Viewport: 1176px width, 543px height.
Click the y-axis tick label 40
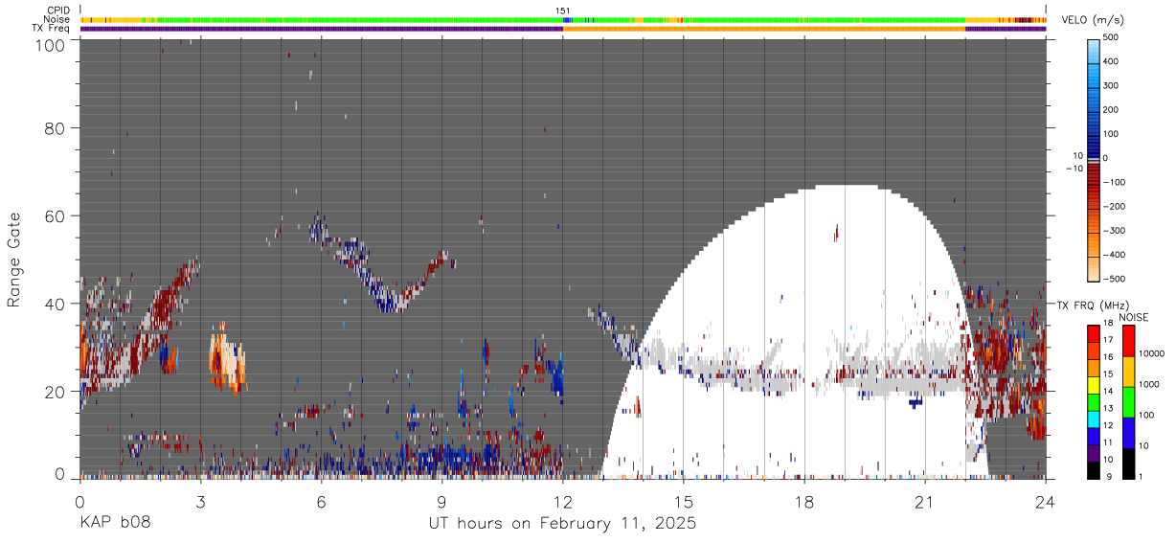tap(56, 304)
